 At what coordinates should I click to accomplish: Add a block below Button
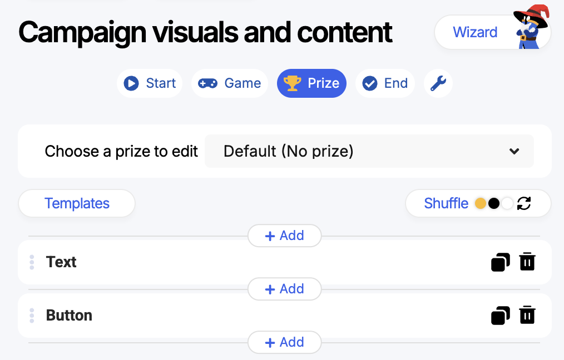click(x=285, y=342)
